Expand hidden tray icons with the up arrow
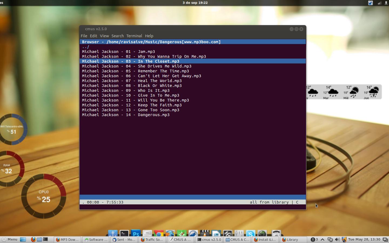This screenshot has height=243, width=389. pos(323,239)
